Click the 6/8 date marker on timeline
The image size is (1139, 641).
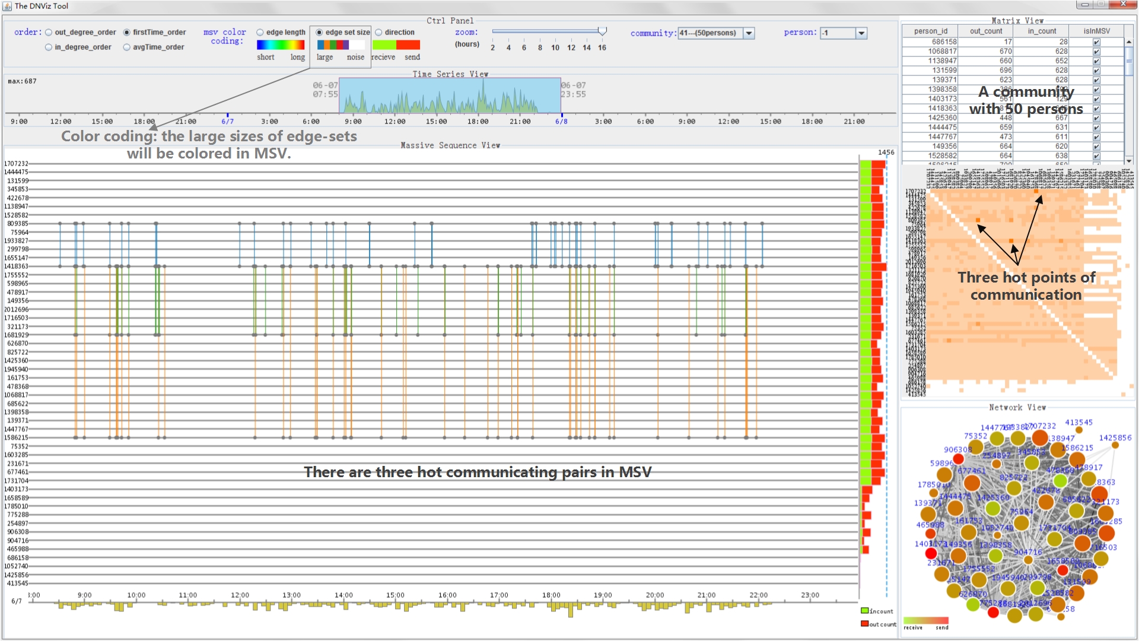(x=561, y=121)
